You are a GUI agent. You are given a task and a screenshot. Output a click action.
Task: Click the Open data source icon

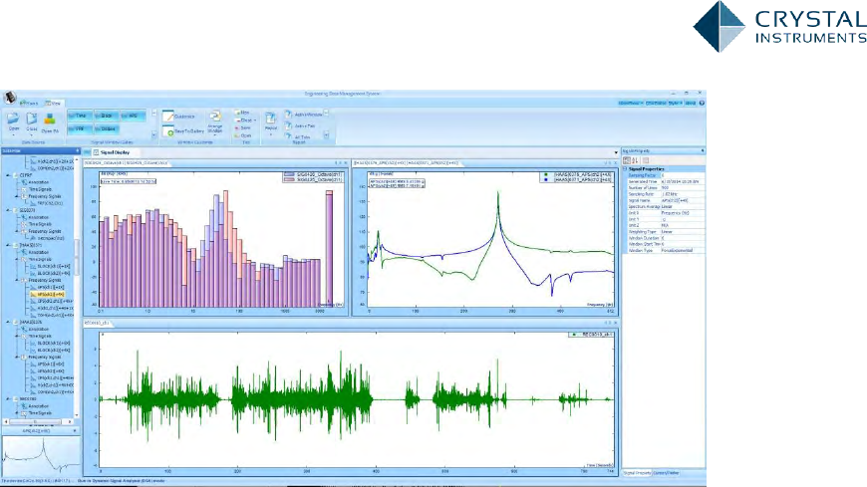14,119
